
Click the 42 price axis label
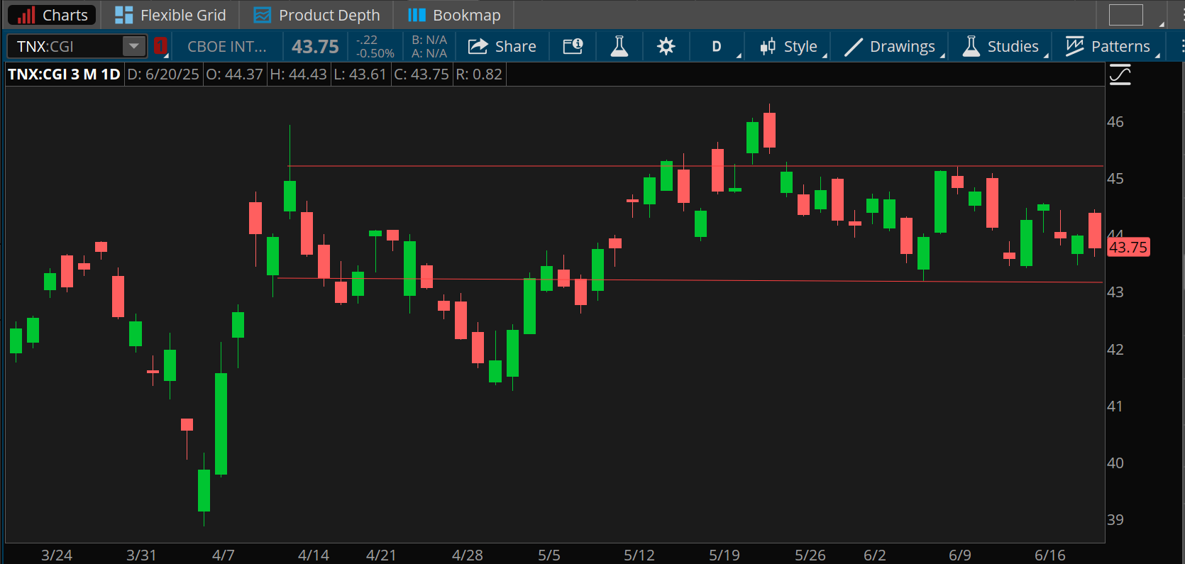(x=1115, y=350)
